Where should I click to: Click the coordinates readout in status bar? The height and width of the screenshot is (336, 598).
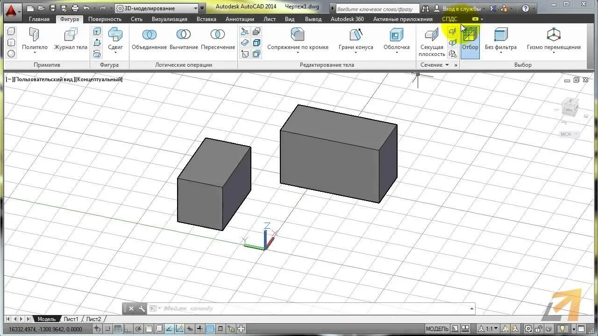coord(45,329)
